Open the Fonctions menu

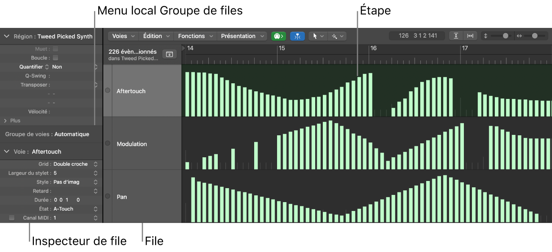tap(195, 36)
